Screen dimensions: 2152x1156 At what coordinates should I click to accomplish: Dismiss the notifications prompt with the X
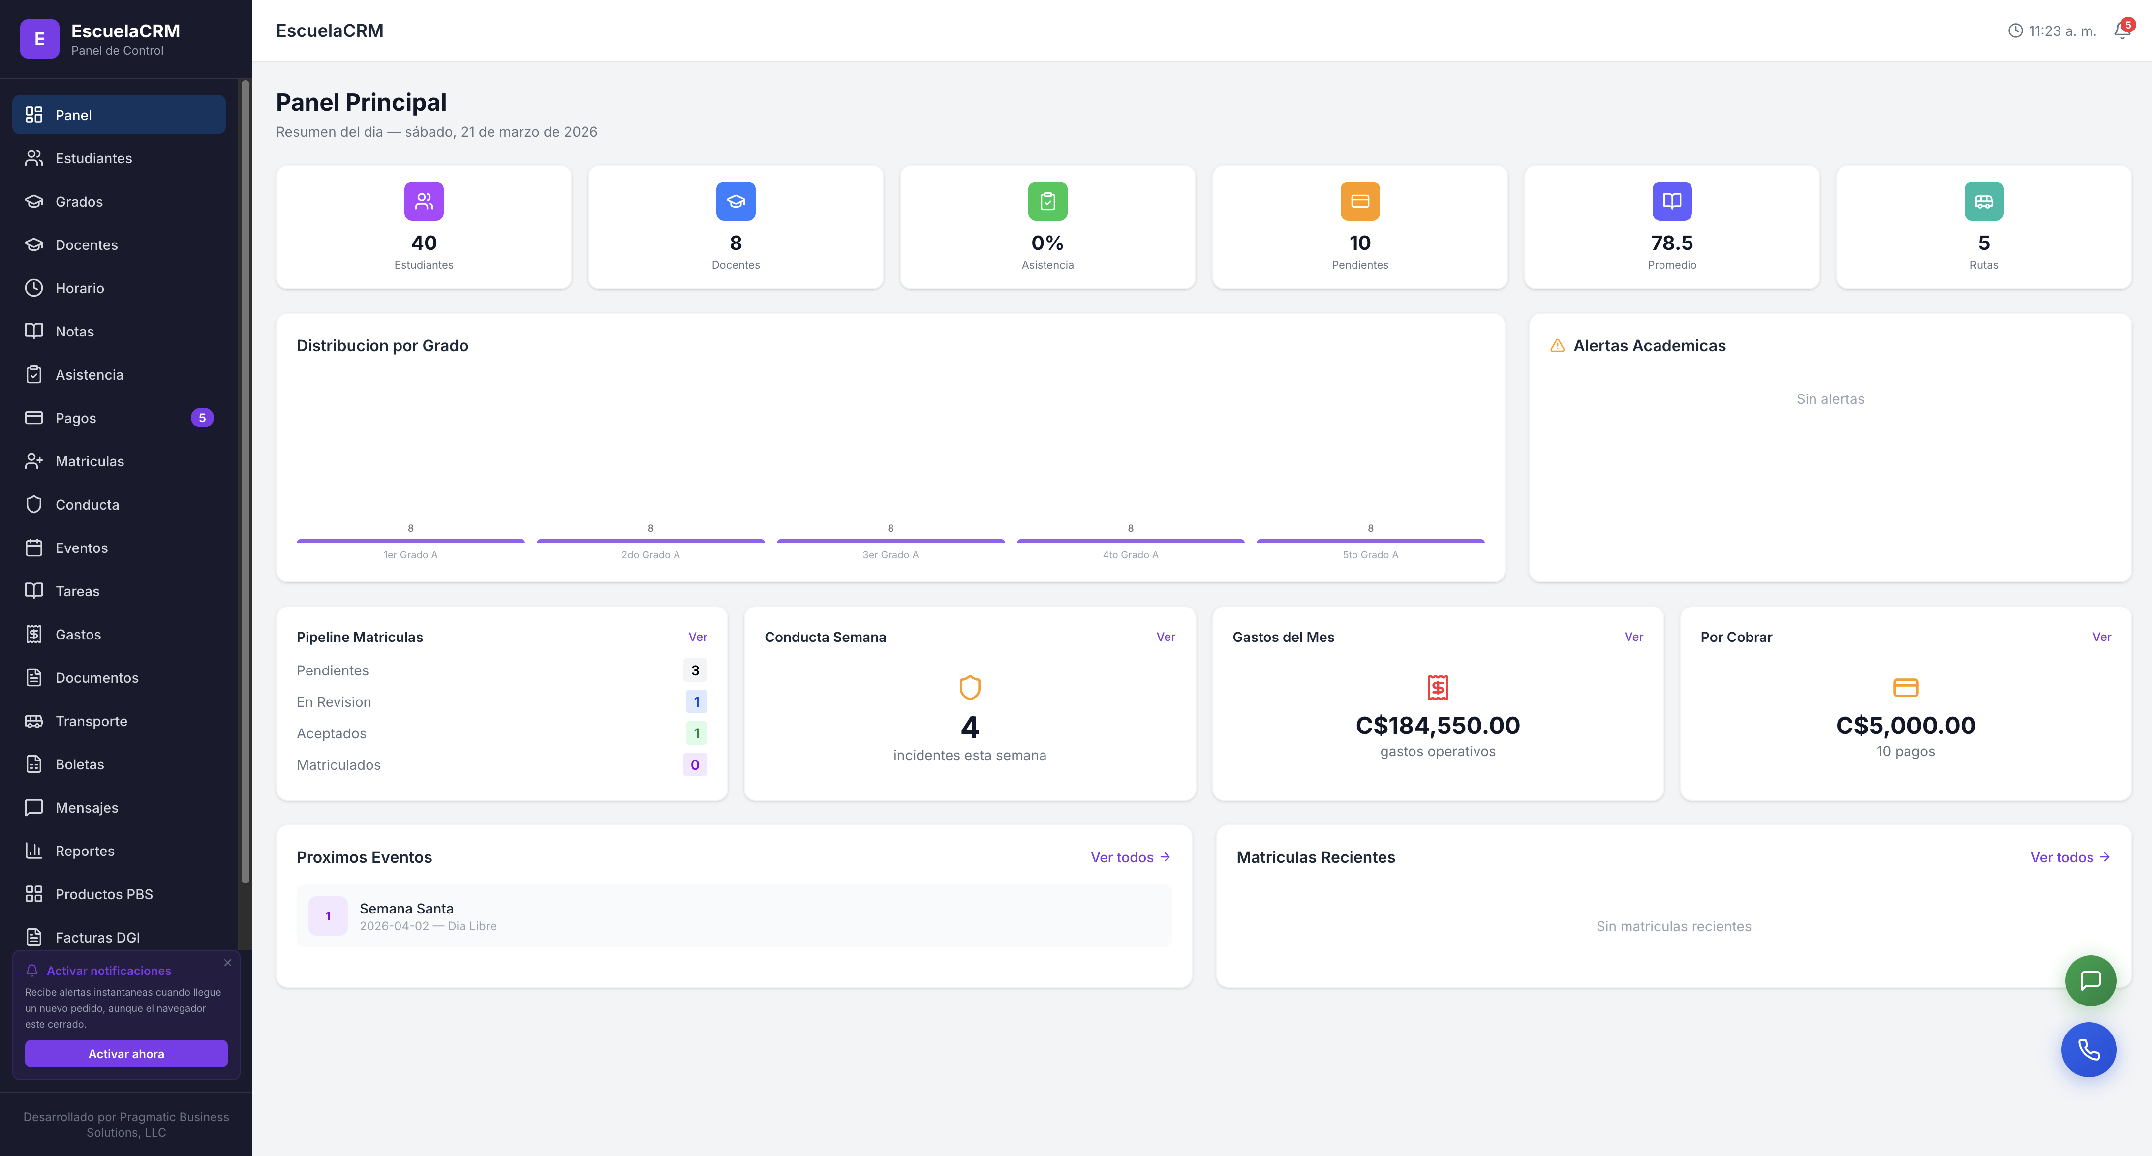click(x=227, y=962)
